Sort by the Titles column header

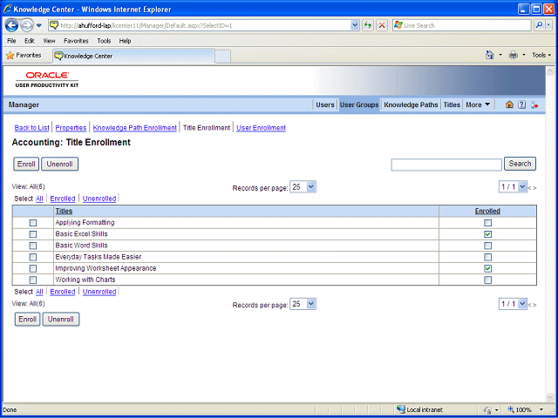[x=64, y=211]
